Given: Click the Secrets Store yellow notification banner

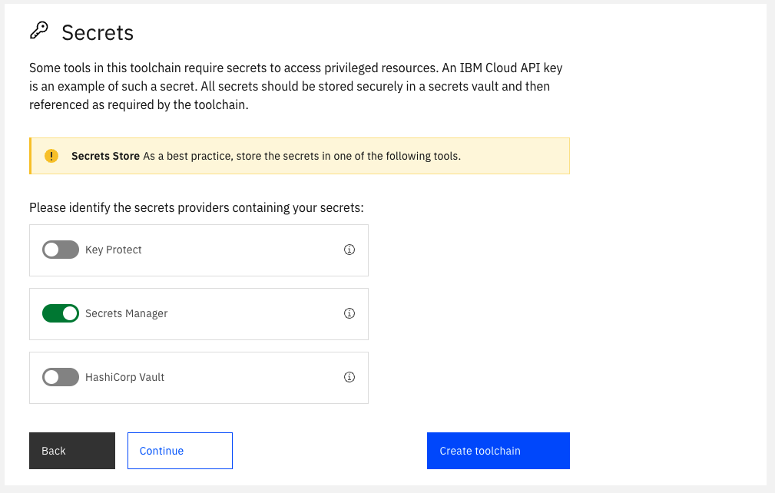Looking at the screenshot, I should [x=299, y=155].
